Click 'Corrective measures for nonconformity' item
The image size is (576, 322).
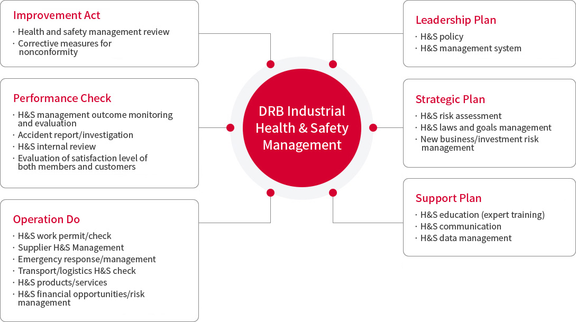click(x=65, y=48)
